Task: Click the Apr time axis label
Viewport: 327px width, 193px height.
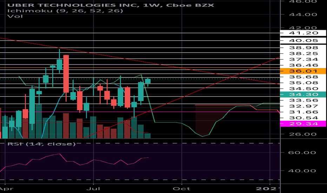Action: tap(6, 189)
